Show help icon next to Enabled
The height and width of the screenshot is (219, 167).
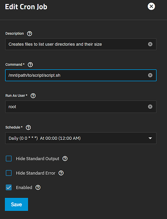[x=38, y=187]
